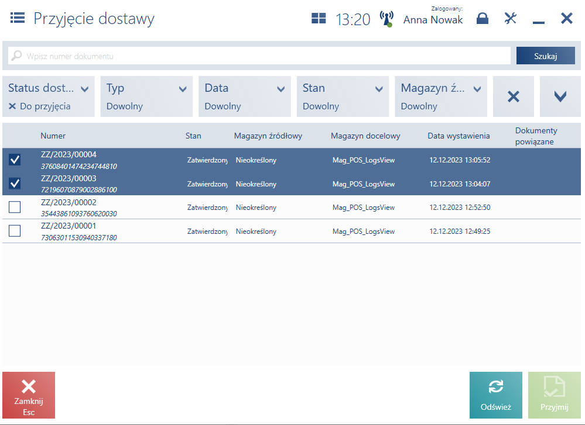
Task: Click date 12.12.2023 13:04:07
Action: point(460,184)
